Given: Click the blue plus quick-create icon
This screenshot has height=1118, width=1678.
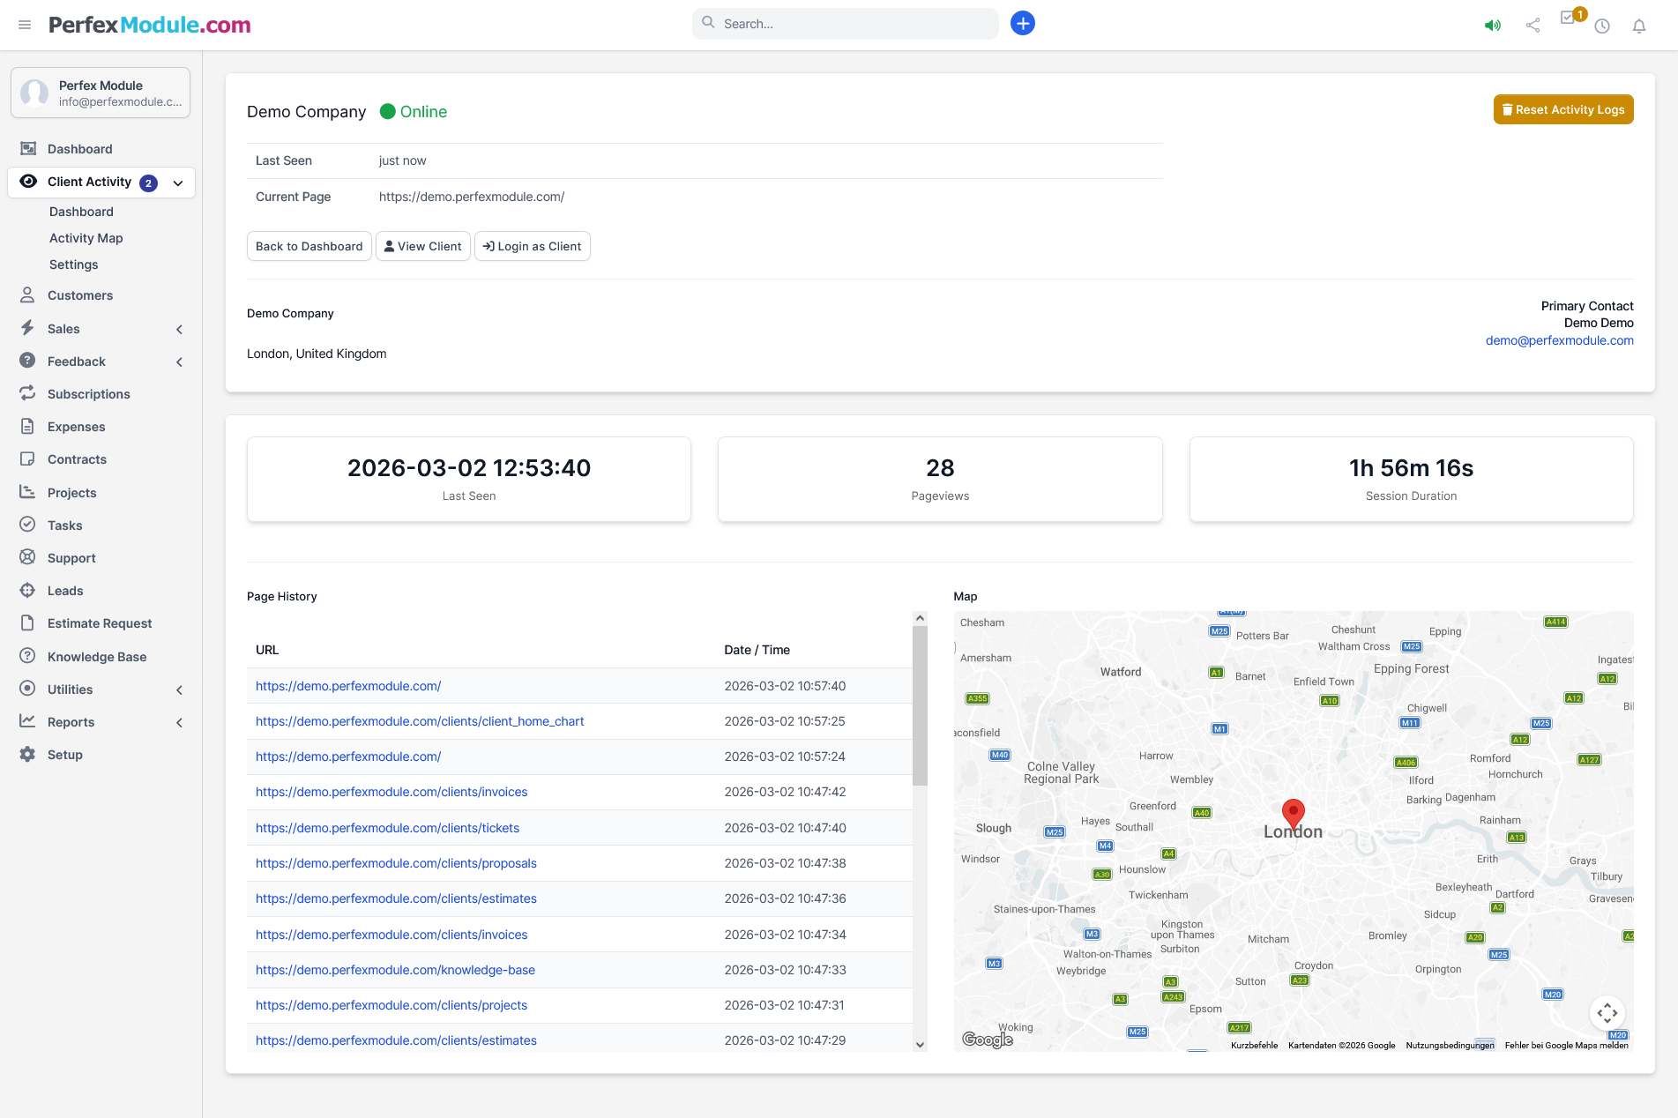Looking at the screenshot, I should coord(1022,24).
